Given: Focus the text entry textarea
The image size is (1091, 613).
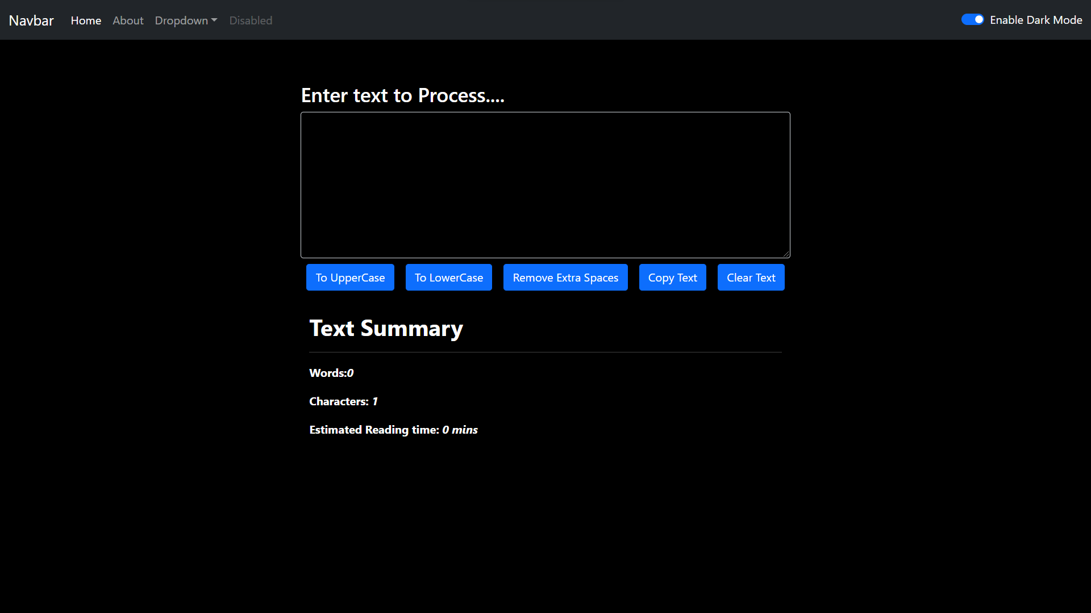Looking at the screenshot, I should (545, 184).
